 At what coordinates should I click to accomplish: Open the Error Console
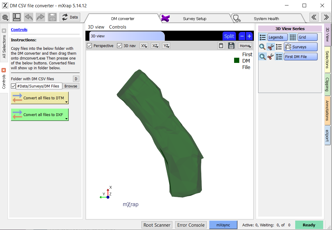pyautogui.click(x=191, y=225)
